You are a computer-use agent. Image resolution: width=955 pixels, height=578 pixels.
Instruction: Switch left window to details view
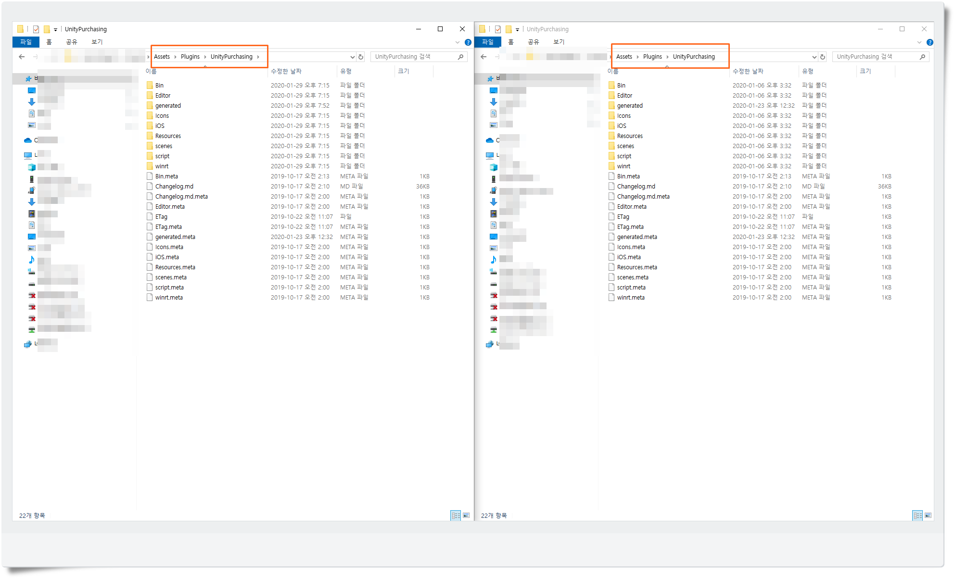coord(455,515)
